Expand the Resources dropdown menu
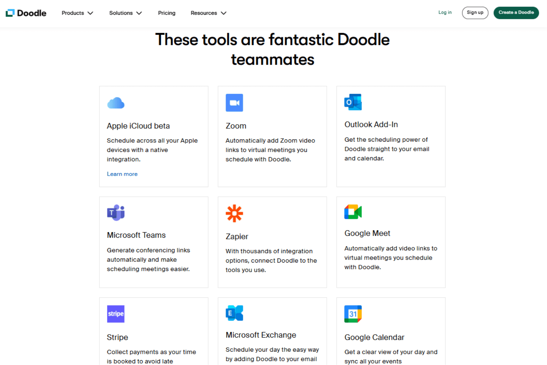547x365 pixels. pos(208,13)
